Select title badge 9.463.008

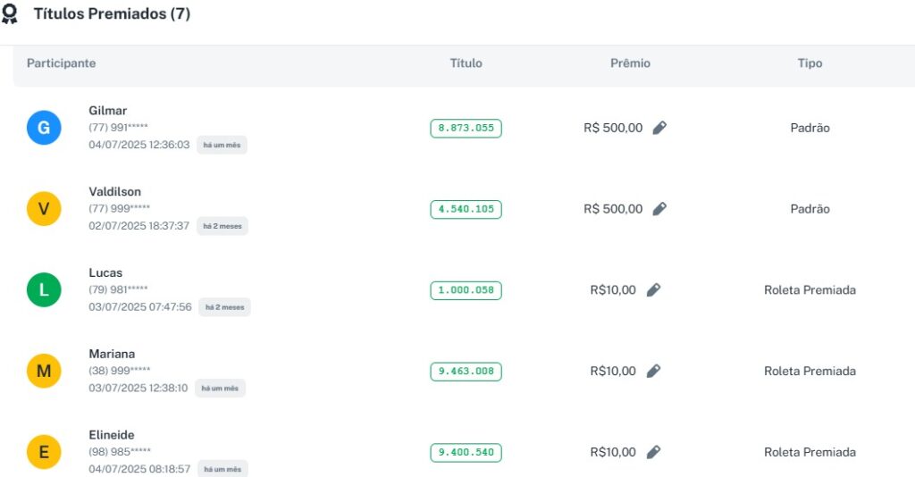pos(466,371)
